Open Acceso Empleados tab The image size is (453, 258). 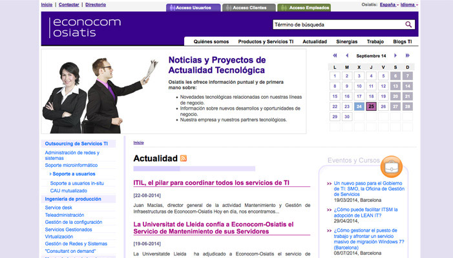304,8
